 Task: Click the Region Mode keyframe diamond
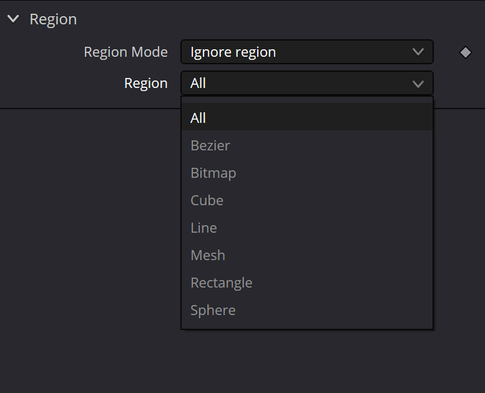(x=465, y=52)
